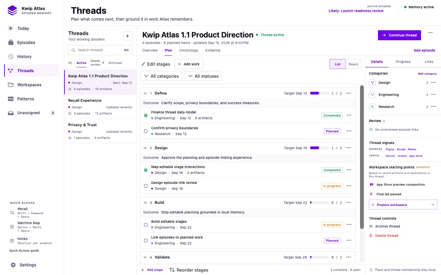
Task: Open options for Build editable stages
Action: 349,224
